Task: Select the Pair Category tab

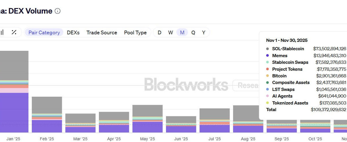Action: [x=44, y=33]
